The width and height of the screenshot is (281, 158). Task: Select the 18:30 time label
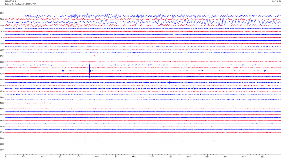2,121
